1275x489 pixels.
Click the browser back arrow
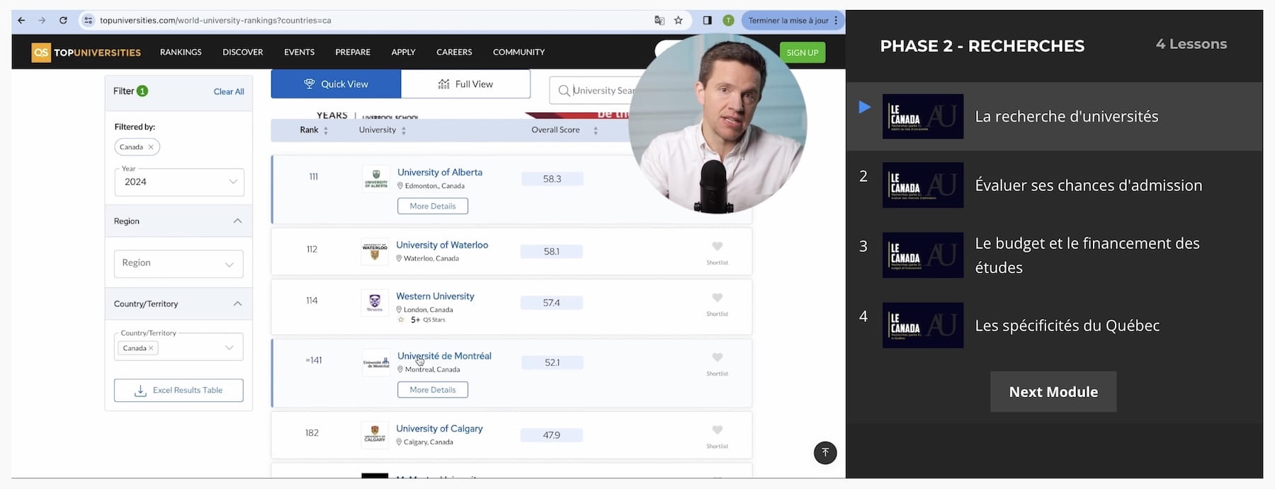[21, 21]
